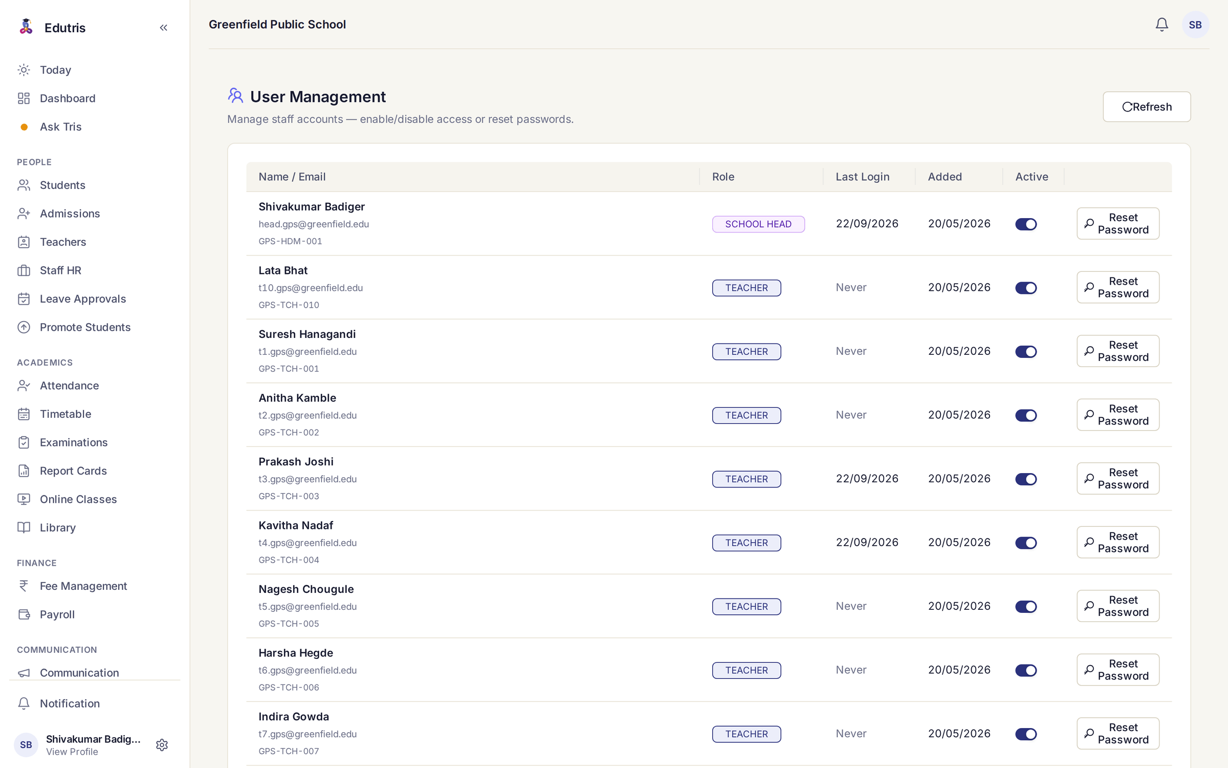Disable Anitha Kamble's account toggle
Viewport: 1228px width, 768px height.
pyautogui.click(x=1026, y=415)
